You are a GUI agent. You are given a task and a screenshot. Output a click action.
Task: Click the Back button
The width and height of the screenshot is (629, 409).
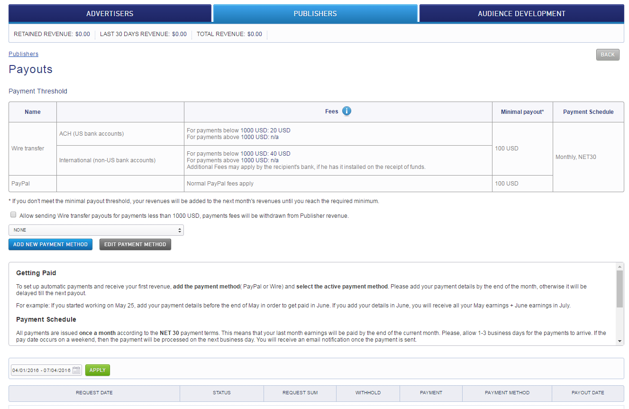pos(608,55)
